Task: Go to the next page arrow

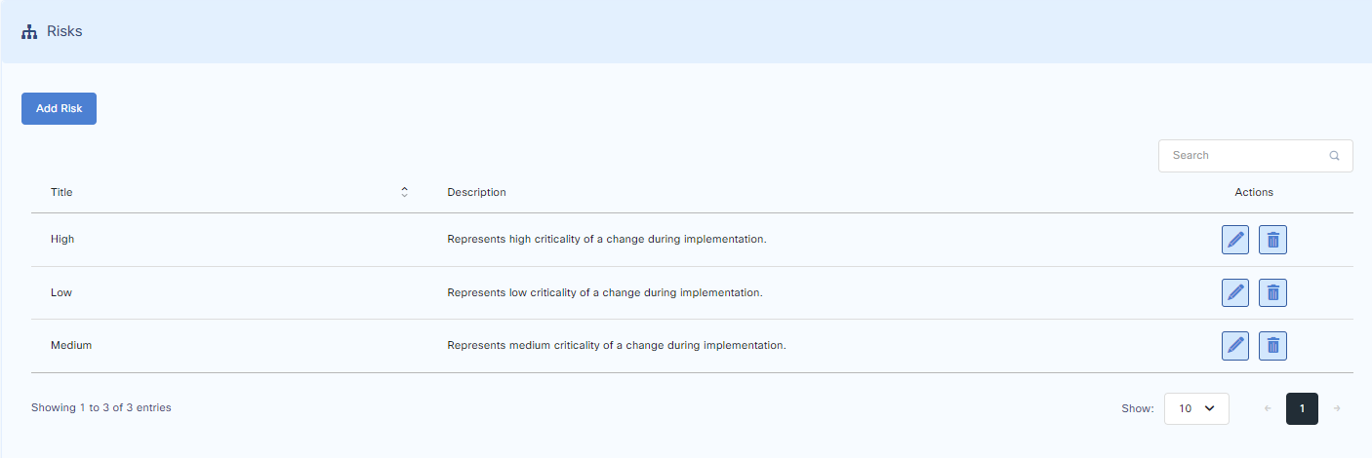Action: click(1337, 409)
